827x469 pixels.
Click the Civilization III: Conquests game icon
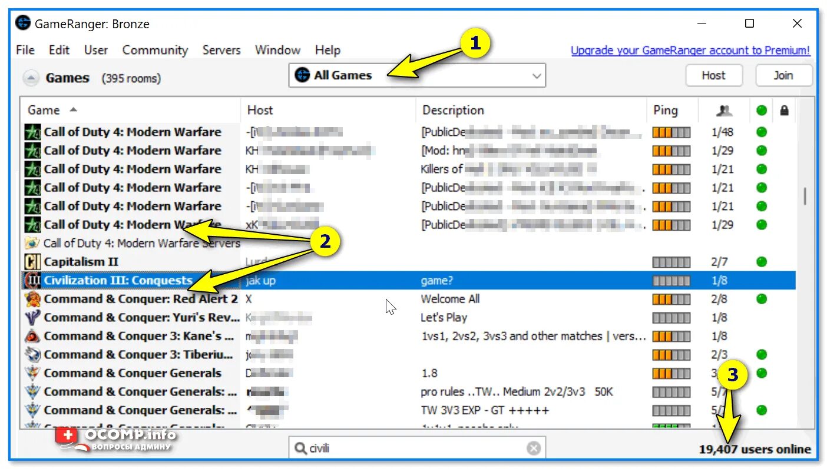pos(32,281)
